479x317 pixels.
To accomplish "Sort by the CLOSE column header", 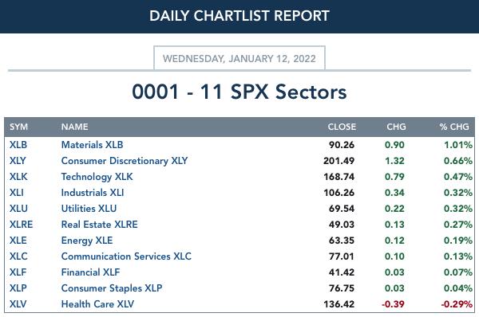I will pyautogui.click(x=342, y=127).
